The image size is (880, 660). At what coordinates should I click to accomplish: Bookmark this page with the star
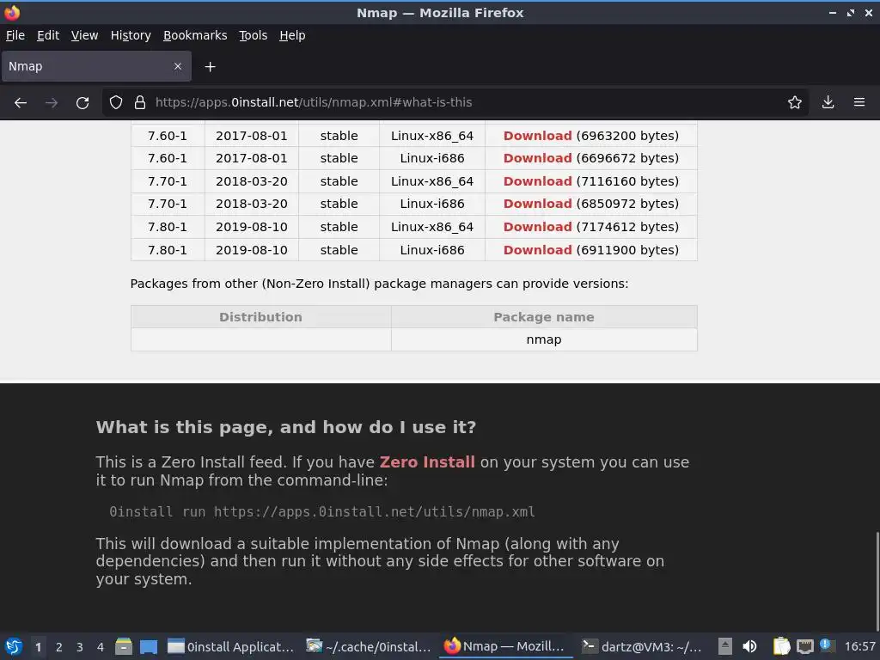(x=795, y=103)
